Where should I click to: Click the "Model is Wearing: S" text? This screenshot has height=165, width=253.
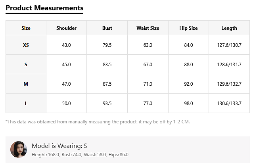coord(59,146)
